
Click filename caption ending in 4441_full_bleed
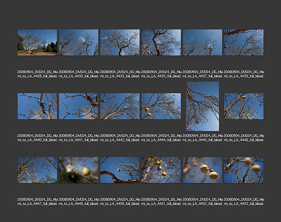[79, 138]
